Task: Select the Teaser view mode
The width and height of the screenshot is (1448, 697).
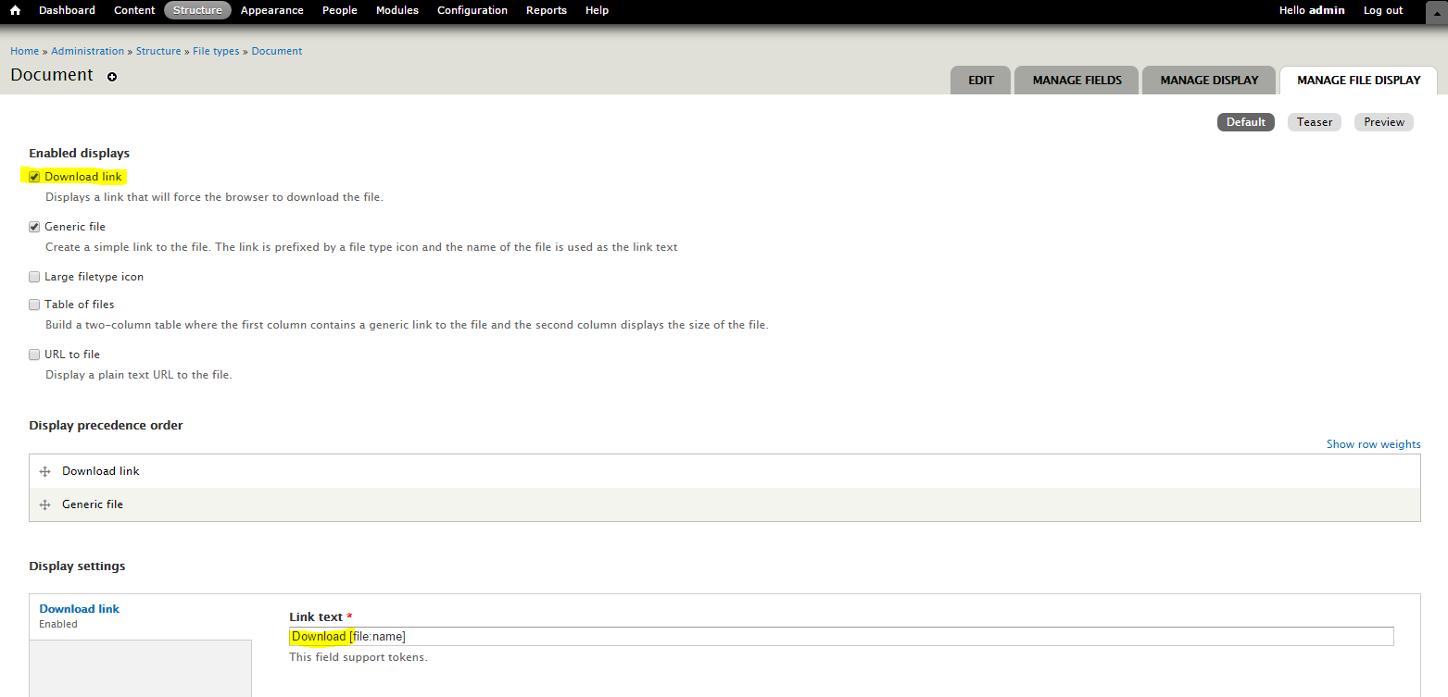Action: (1315, 122)
